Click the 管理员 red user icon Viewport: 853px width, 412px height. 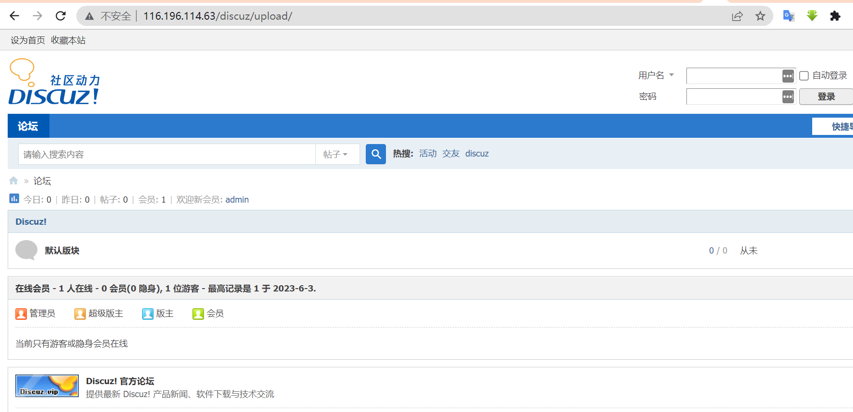[x=21, y=314]
